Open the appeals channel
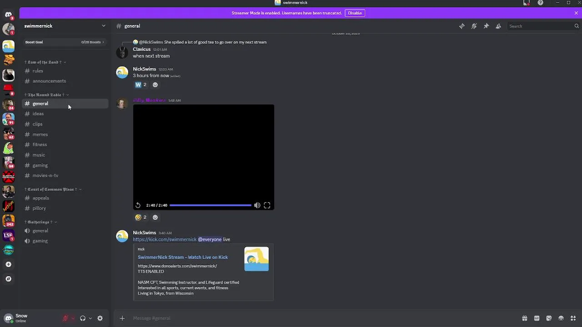 65,198
